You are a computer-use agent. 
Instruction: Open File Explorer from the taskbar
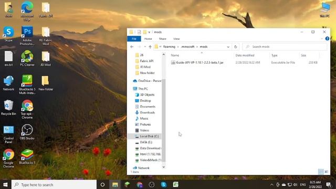[115, 184]
